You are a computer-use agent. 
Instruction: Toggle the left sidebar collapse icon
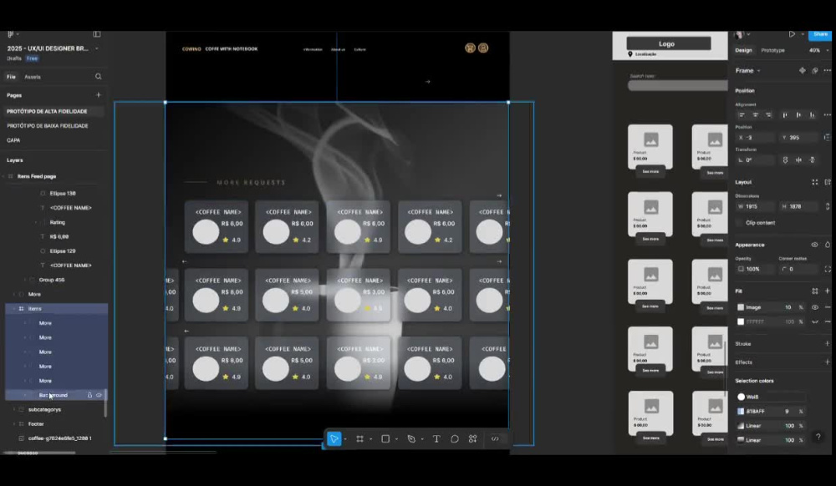click(97, 34)
